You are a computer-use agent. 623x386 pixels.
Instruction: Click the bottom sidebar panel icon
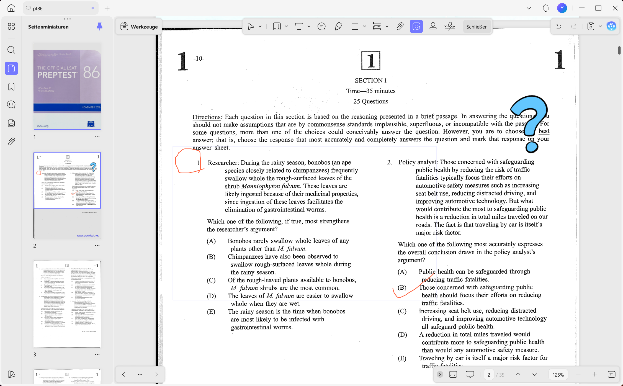(x=11, y=374)
